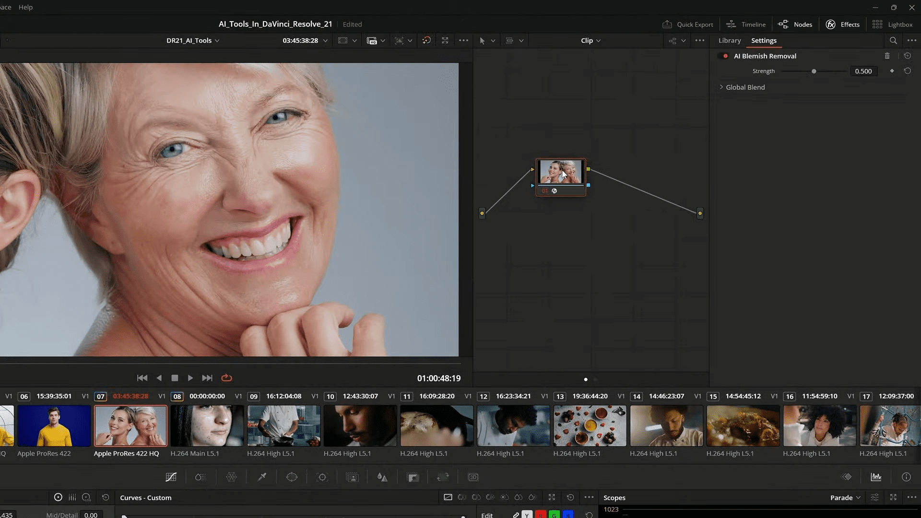
Task: Open the Curves palette
Action: 171,477
